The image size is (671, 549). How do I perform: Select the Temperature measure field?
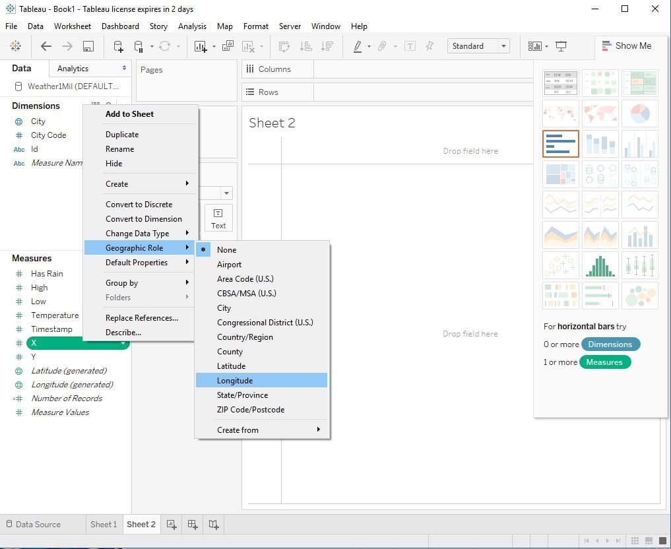point(55,315)
